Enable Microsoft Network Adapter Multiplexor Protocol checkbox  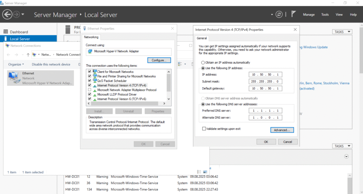point(89,90)
